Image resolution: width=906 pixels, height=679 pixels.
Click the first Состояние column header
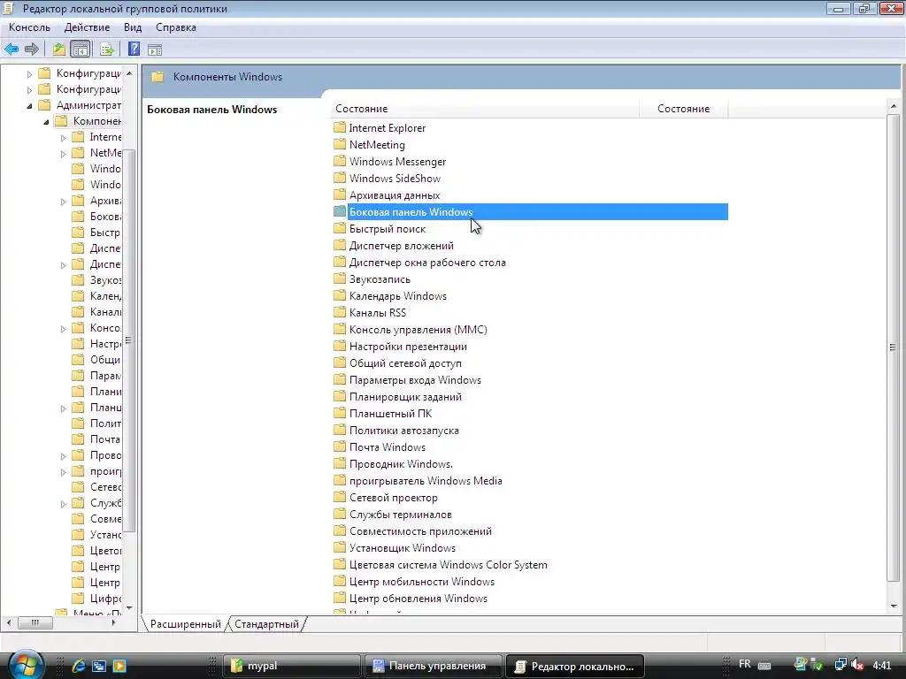point(486,109)
